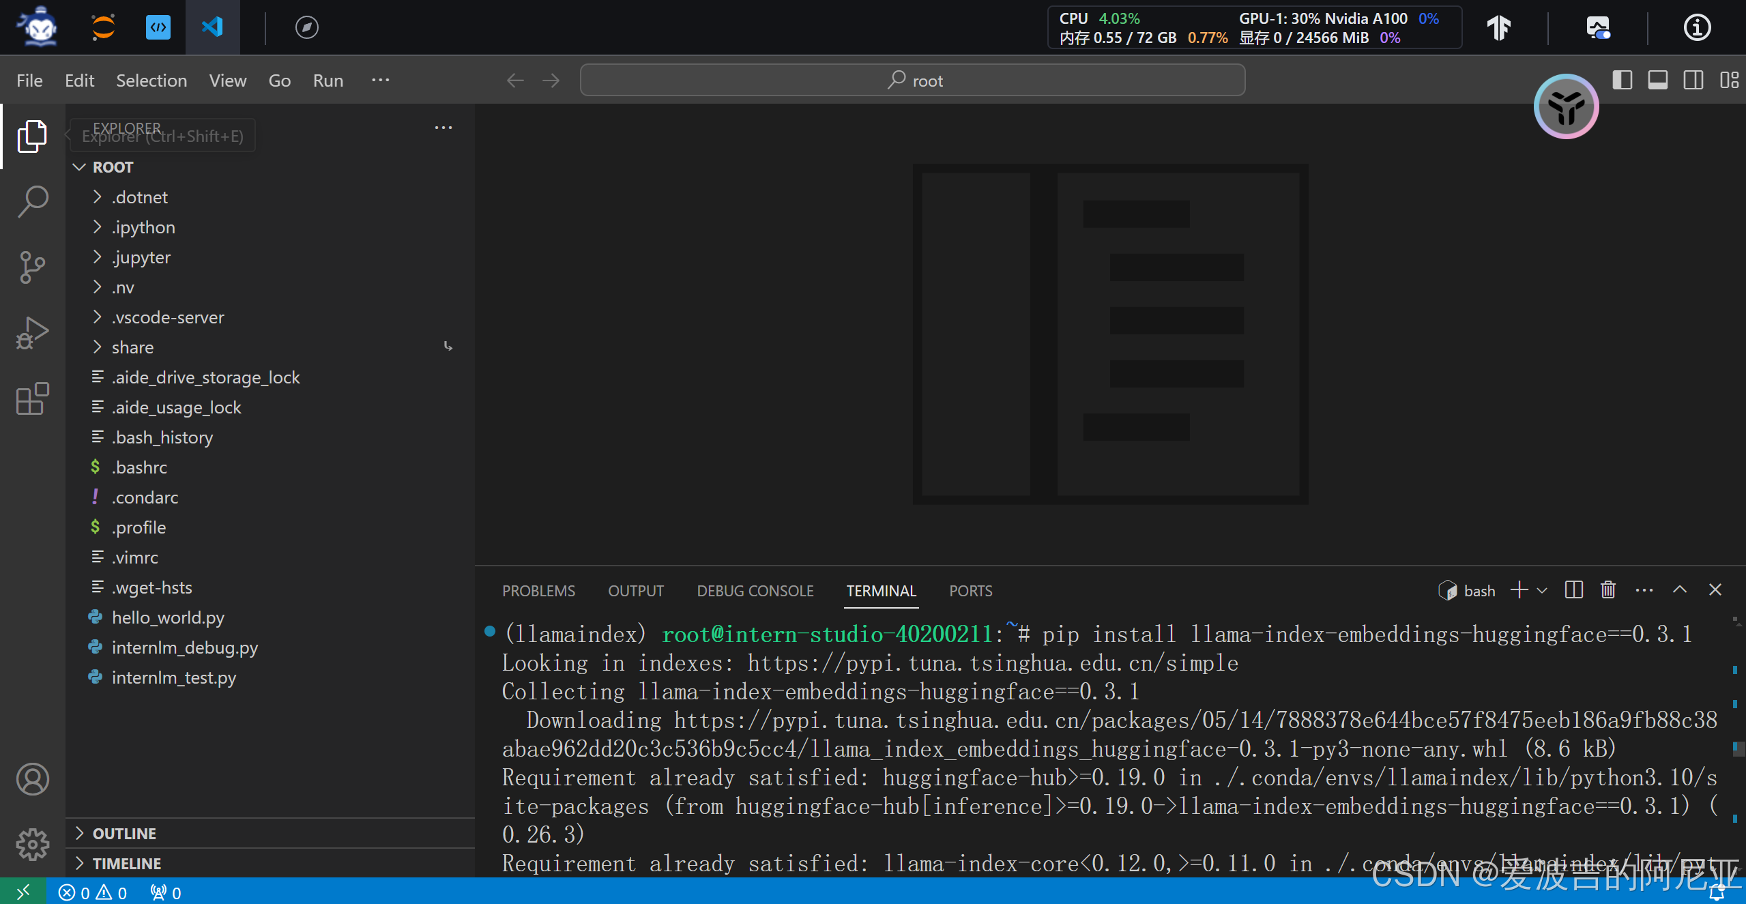The width and height of the screenshot is (1746, 904).
Task: Click errors and warnings status indicator
Action: 93,893
